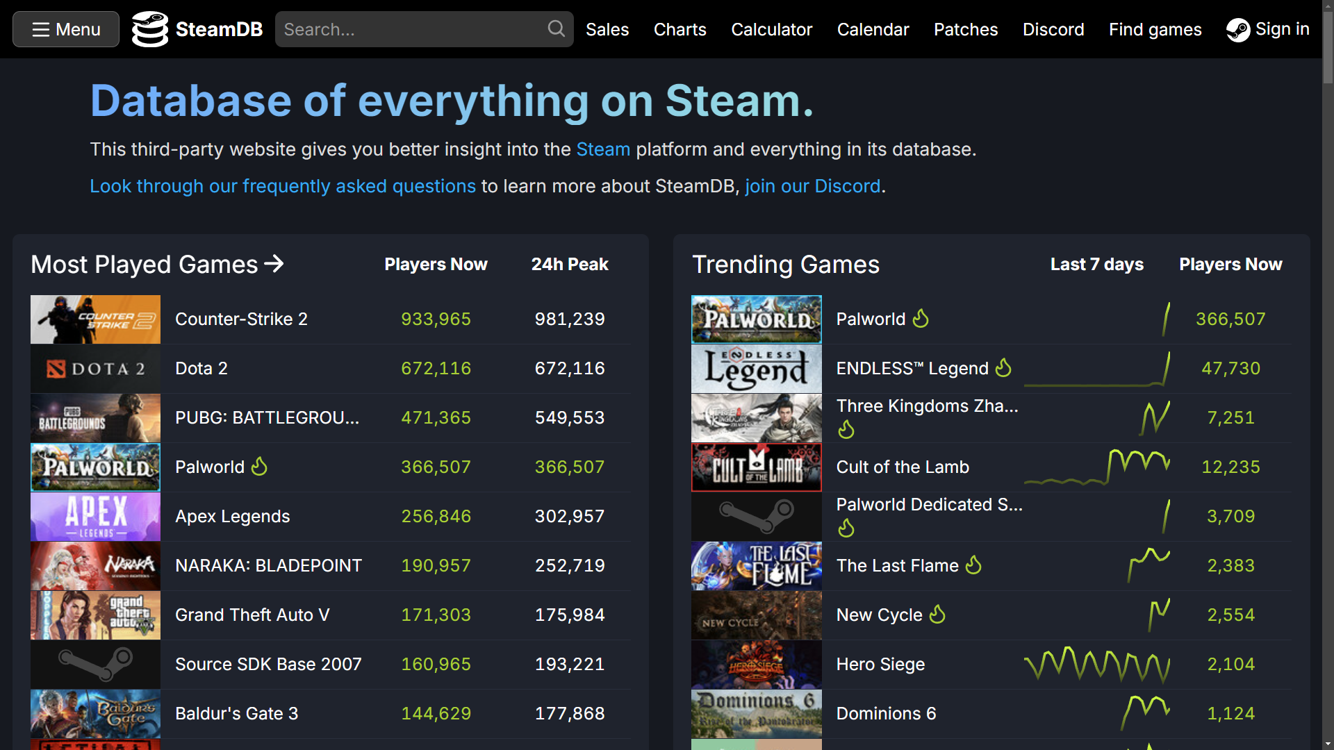This screenshot has height=750, width=1334.
Task: Click the Apex Legends thumbnail
Action: point(95,517)
